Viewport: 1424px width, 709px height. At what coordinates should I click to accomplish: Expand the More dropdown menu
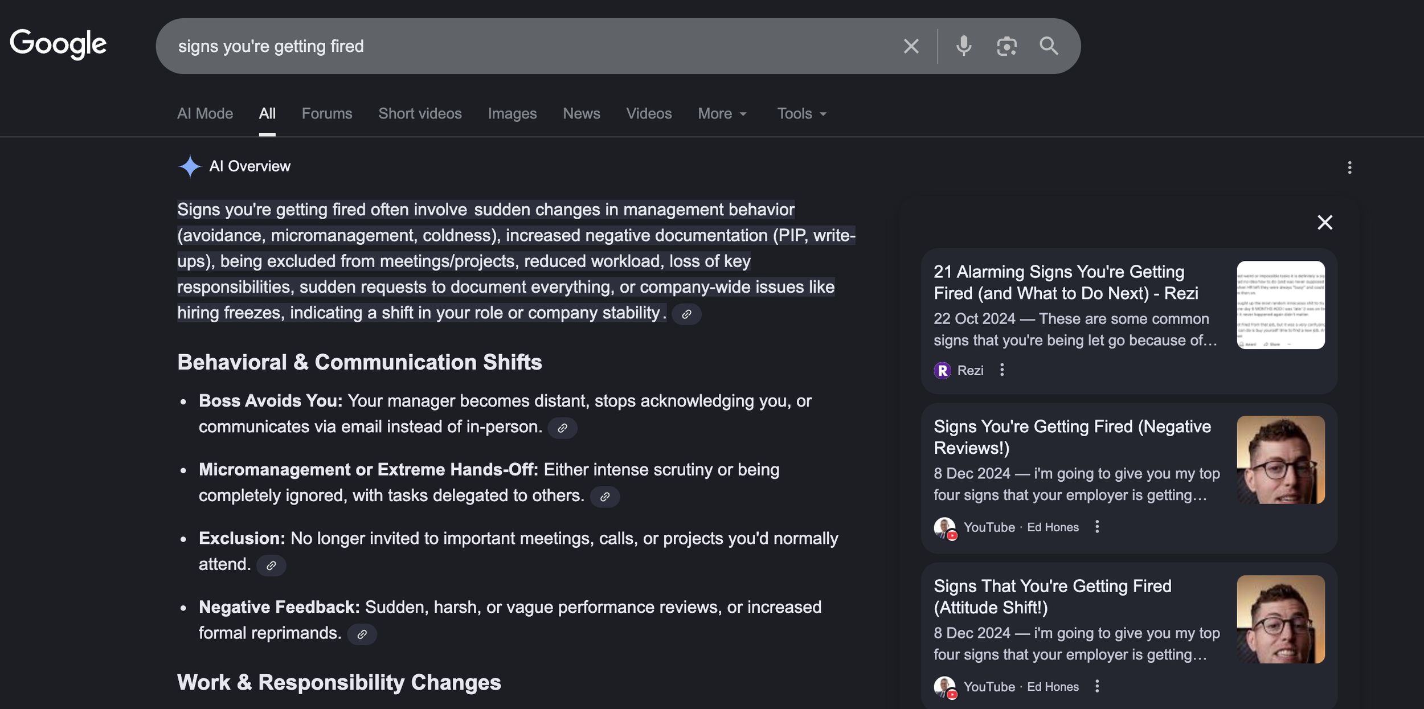tap(722, 114)
